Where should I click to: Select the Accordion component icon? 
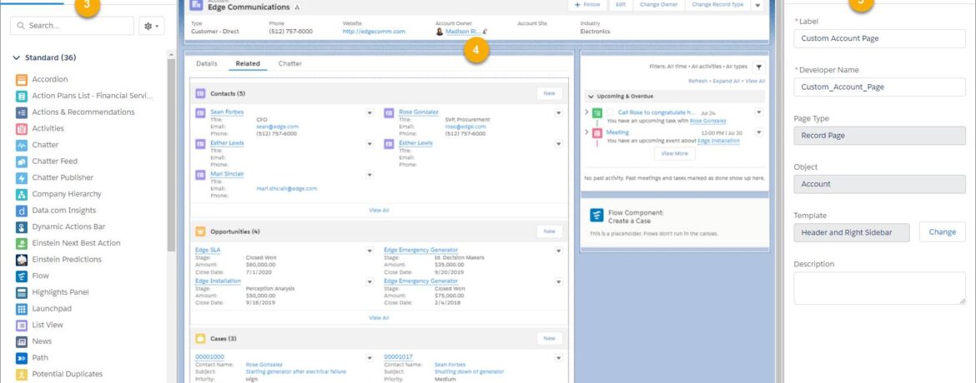pyautogui.click(x=22, y=79)
